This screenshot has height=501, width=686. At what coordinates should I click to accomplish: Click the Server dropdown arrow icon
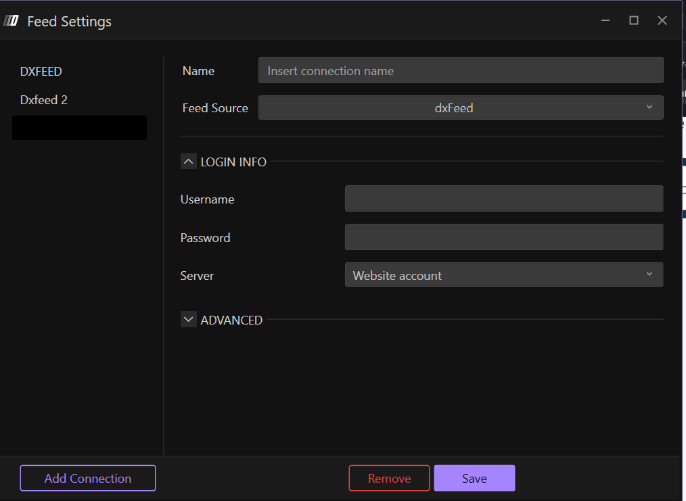click(x=649, y=275)
